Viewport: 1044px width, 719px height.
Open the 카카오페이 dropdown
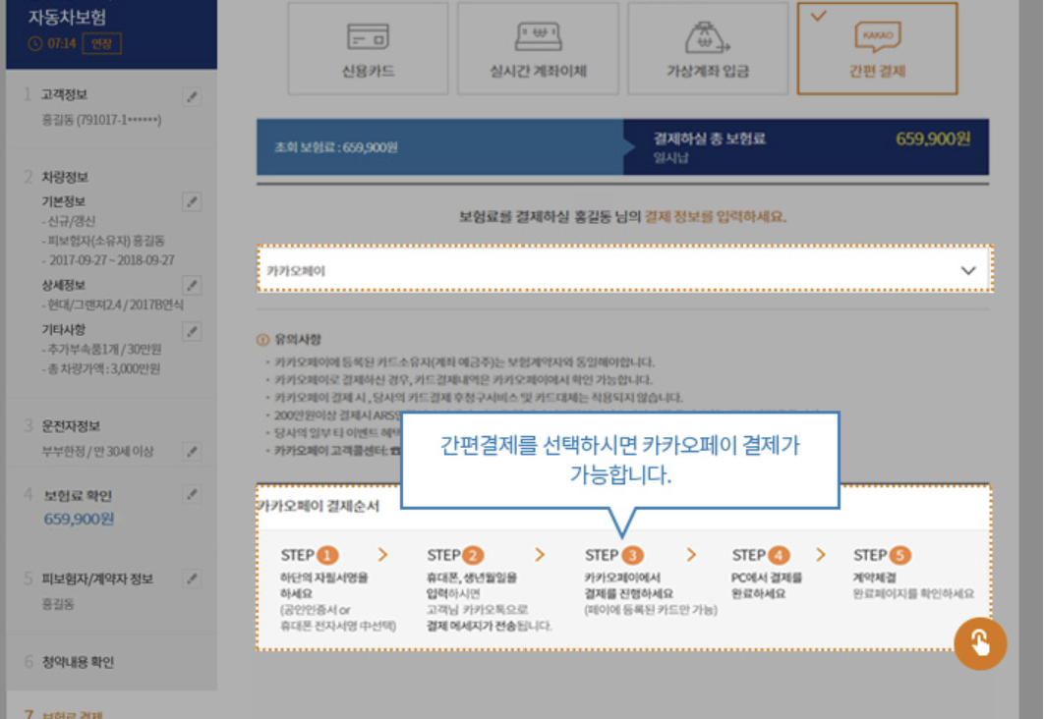tap(624, 269)
